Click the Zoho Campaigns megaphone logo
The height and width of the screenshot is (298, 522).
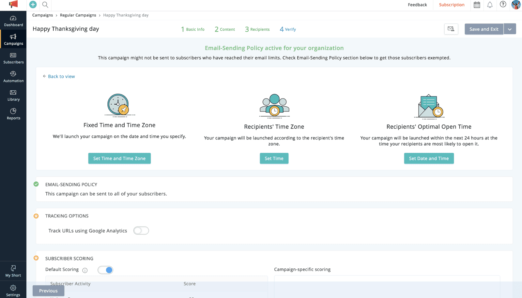point(13,4)
